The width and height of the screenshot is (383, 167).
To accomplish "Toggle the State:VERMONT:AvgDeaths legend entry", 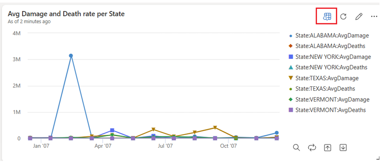I will click(327, 110).
